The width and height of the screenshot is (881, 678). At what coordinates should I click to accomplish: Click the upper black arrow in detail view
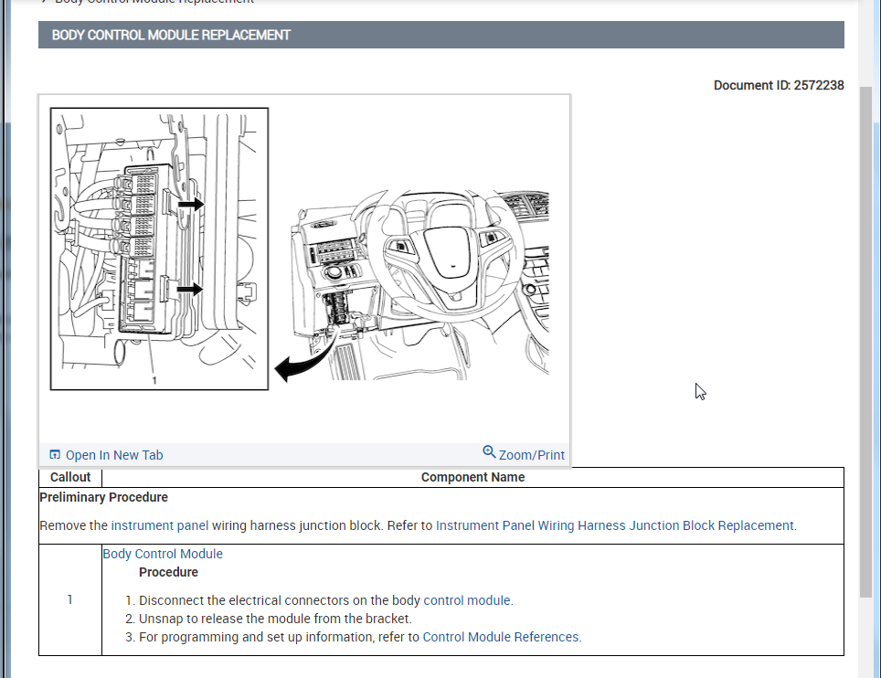[x=190, y=205]
